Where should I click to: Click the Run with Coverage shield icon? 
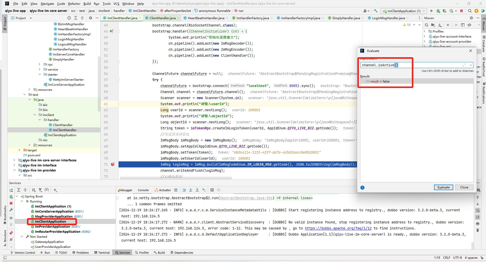(445, 11)
